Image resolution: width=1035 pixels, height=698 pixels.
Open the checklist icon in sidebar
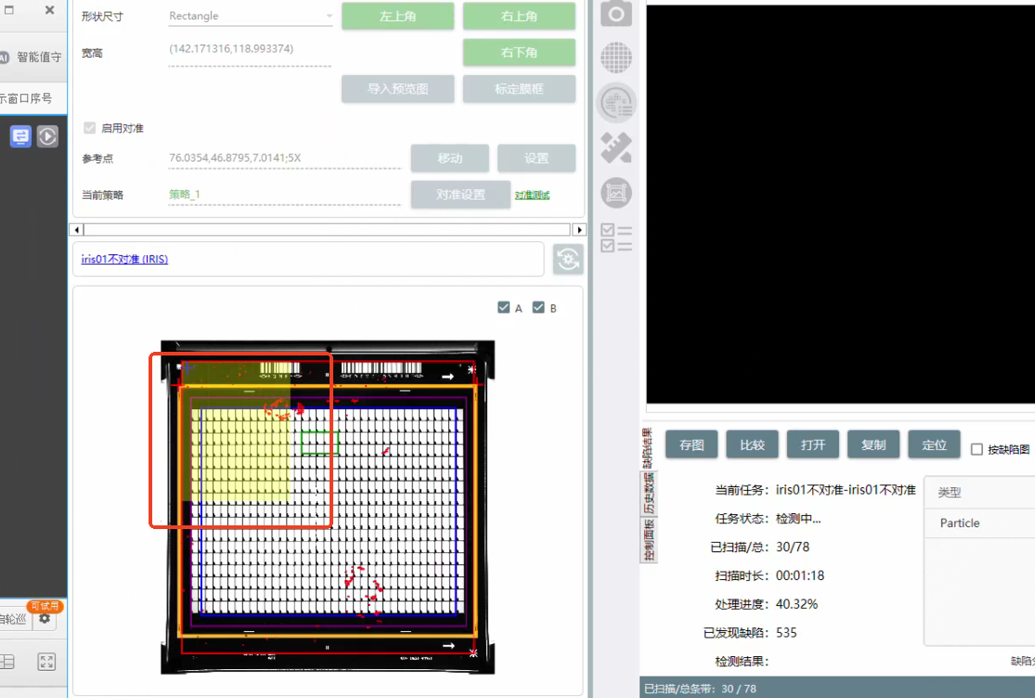[x=616, y=238]
